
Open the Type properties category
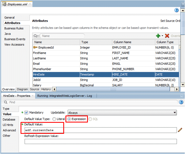(x=6, y=109)
